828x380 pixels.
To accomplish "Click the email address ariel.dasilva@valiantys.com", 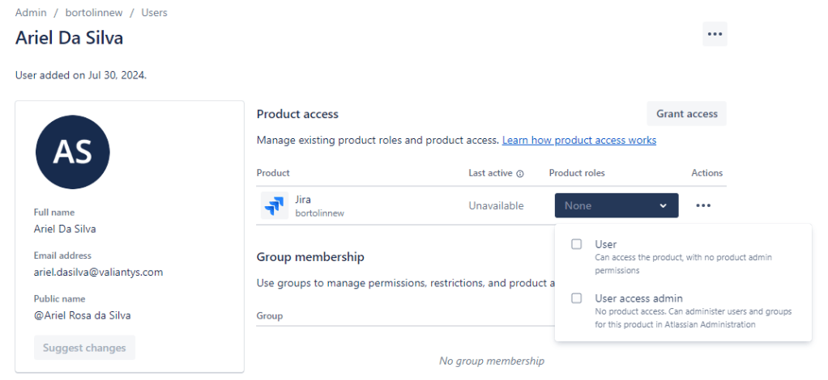I will pyautogui.click(x=98, y=272).
